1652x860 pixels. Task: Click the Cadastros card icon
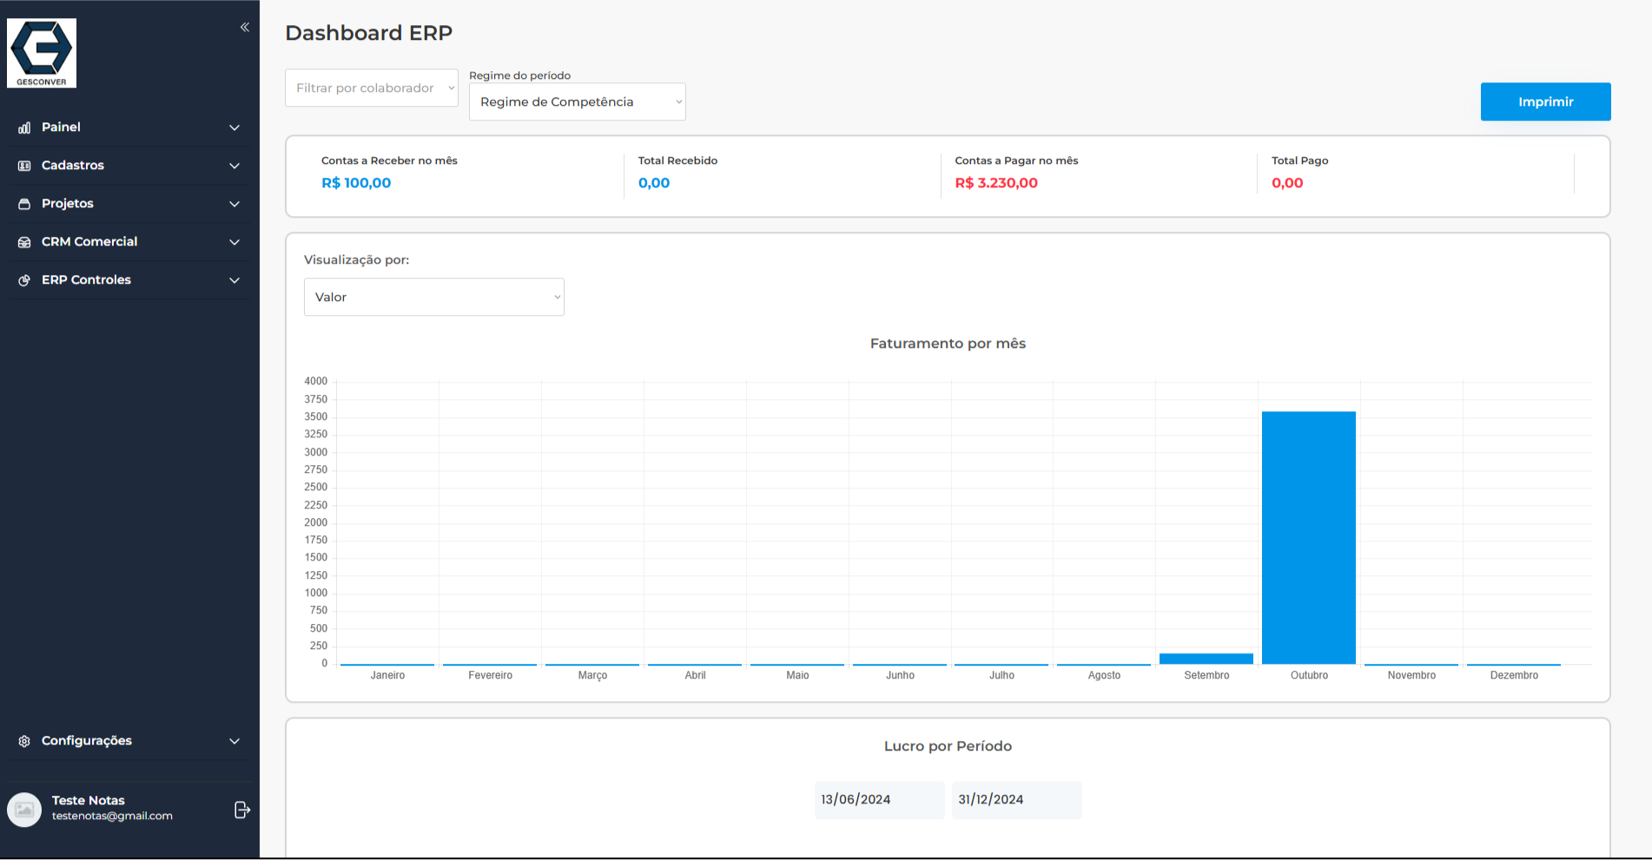24,166
